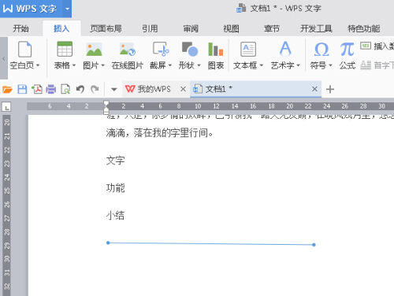Open the 审阅 review tab
The image size is (394, 296).
pyautogui.click(x=191, y=28)
